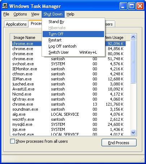Image resolution: width=146 pixels, height=164 pixels.
Task: Select the IEMonitor.exe process
Action: [69, 69]
